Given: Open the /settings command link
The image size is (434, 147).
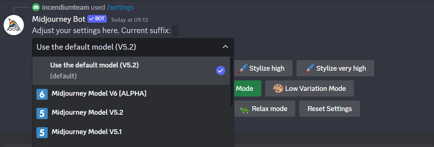Looking at the screenshot, I should click(x=120, y=7).
